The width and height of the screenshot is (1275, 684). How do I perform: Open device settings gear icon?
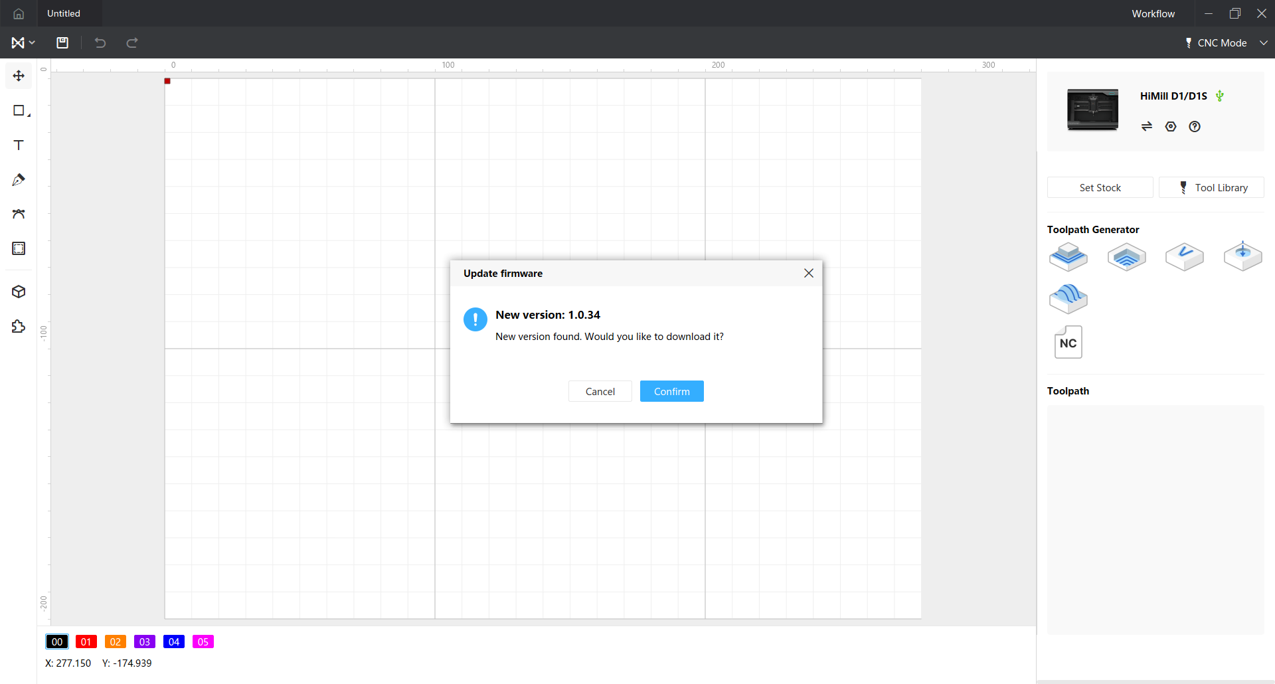pos(1171,127)
